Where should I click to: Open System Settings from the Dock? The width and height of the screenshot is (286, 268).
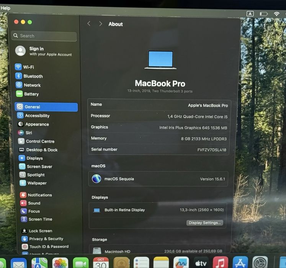pyautogui.click(x=260, y=262)
